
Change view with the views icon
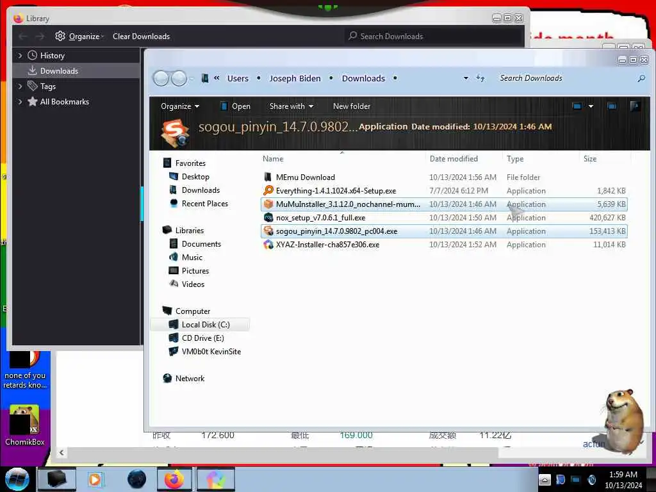[x=577, y=106]
